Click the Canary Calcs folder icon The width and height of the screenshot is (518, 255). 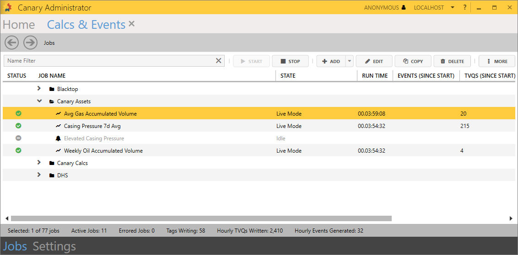[x=52, y=163]
